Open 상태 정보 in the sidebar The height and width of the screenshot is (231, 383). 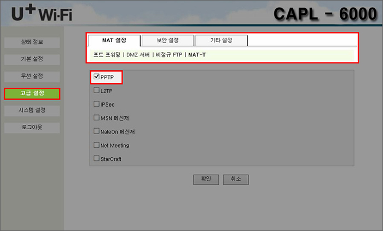(32, 42)
